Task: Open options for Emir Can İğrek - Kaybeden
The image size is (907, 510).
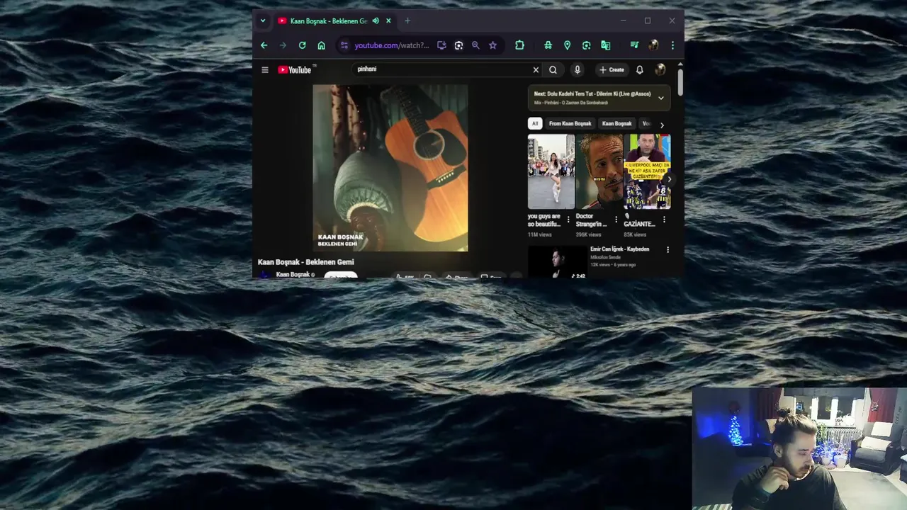Action: (x=667, y=249)
